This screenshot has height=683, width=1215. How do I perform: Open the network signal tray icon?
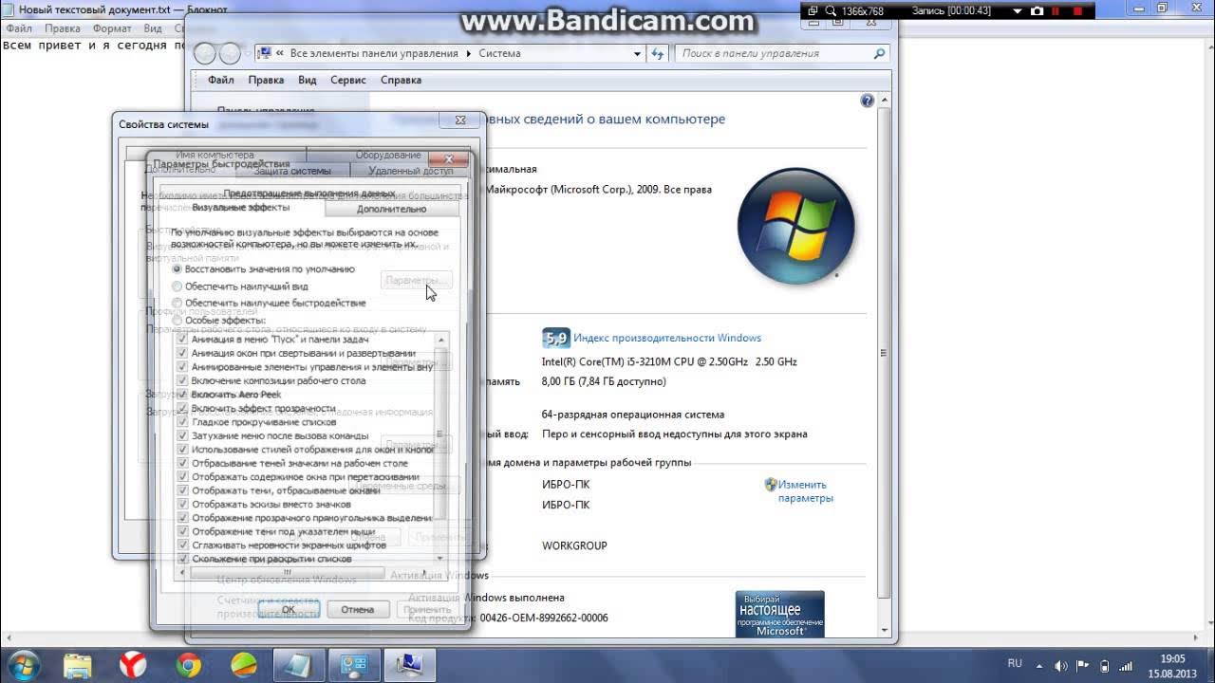[1126, 665]
